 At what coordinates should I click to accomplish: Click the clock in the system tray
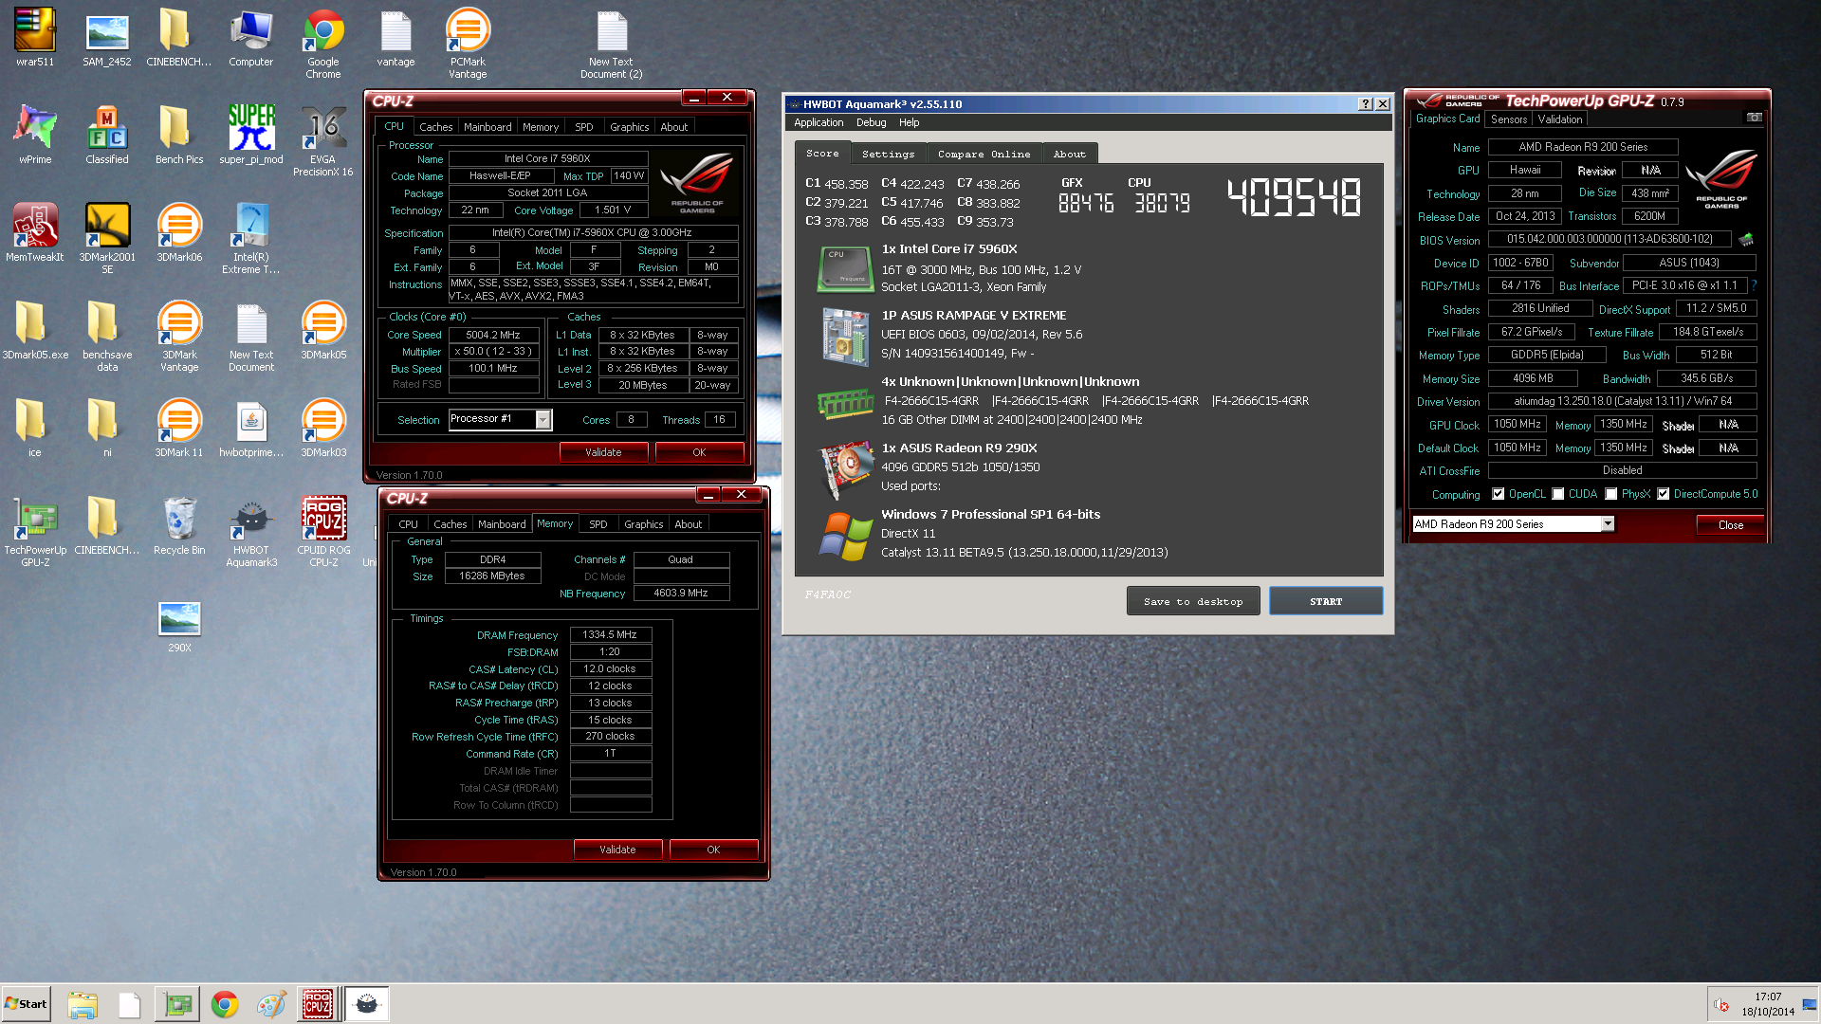point(1767,1004)
